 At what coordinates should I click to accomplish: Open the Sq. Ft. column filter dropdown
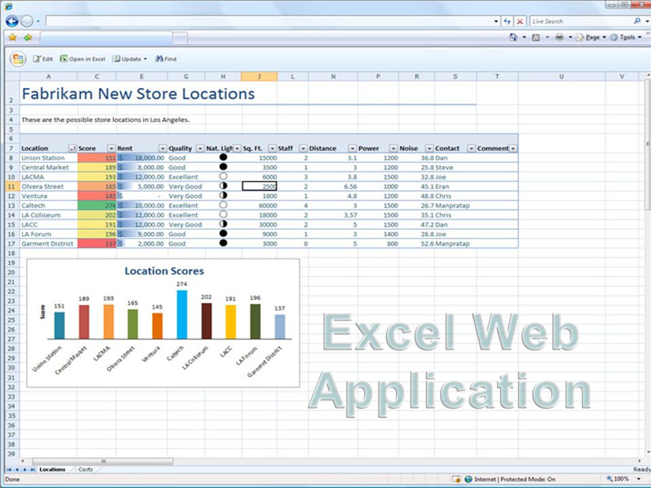[x=273, y=148]
